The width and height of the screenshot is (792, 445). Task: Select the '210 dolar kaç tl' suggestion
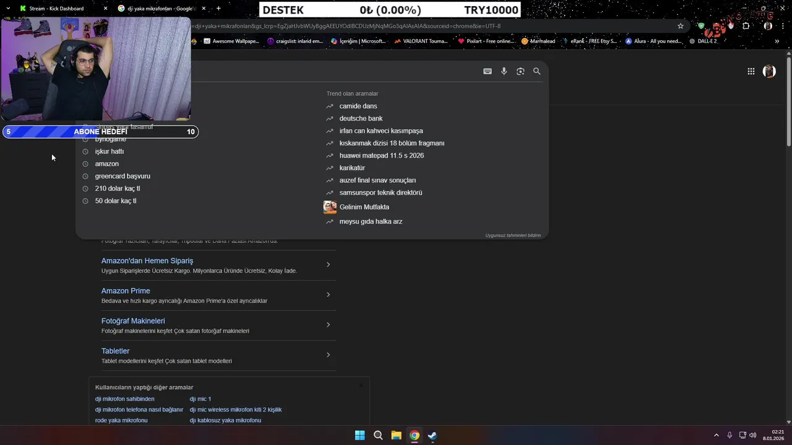117,189
